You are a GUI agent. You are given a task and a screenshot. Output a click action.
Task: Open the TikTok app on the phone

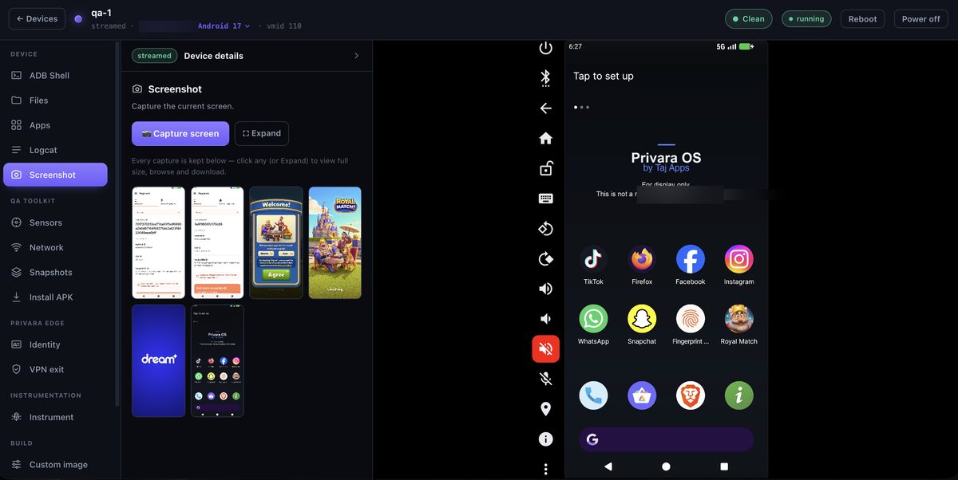point(593,259)
